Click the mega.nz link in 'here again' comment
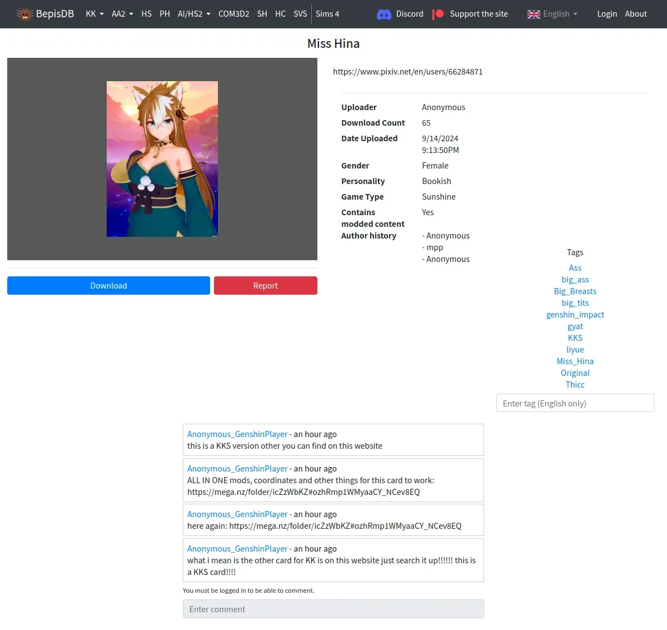667x630 pixels. pos(345,526)
